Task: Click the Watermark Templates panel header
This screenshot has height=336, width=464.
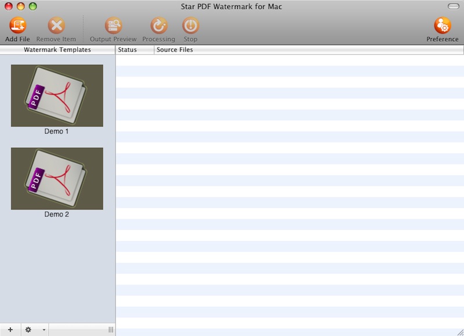Action: (57, 50)
